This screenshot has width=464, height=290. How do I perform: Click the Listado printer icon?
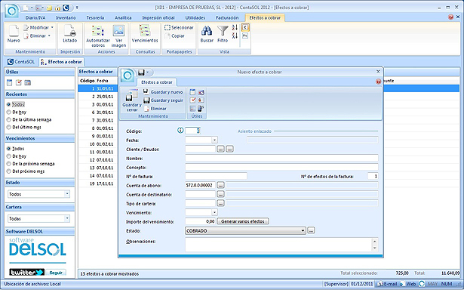tap(70, 31)
